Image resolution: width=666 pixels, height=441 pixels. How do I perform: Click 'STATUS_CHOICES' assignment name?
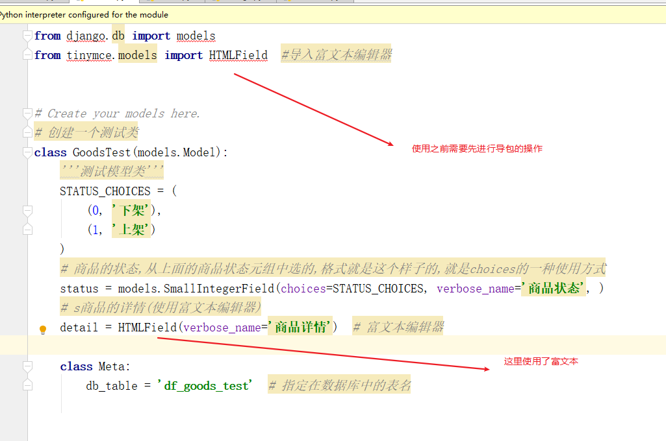(x=105, y=191)
